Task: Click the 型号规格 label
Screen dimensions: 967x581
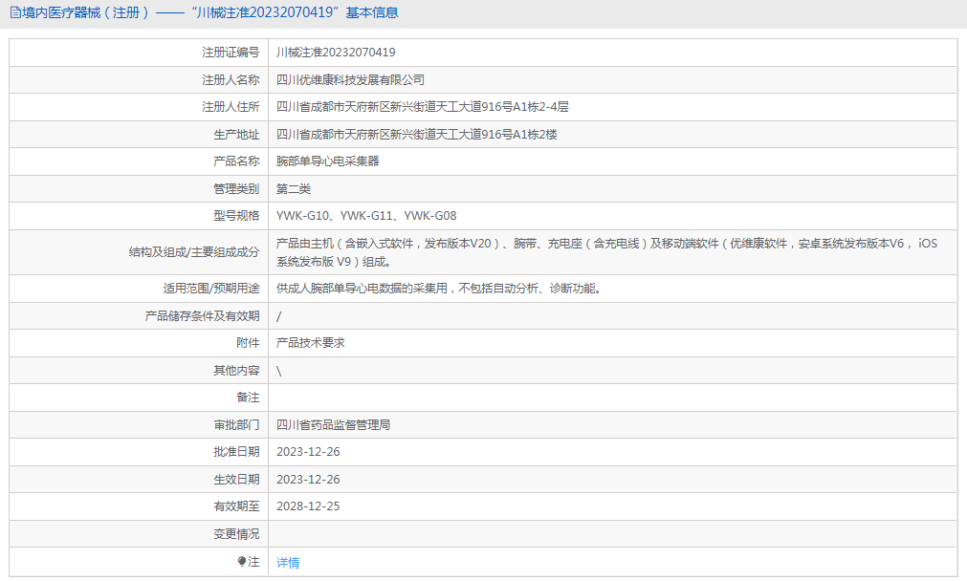Action: click(236, 216)
